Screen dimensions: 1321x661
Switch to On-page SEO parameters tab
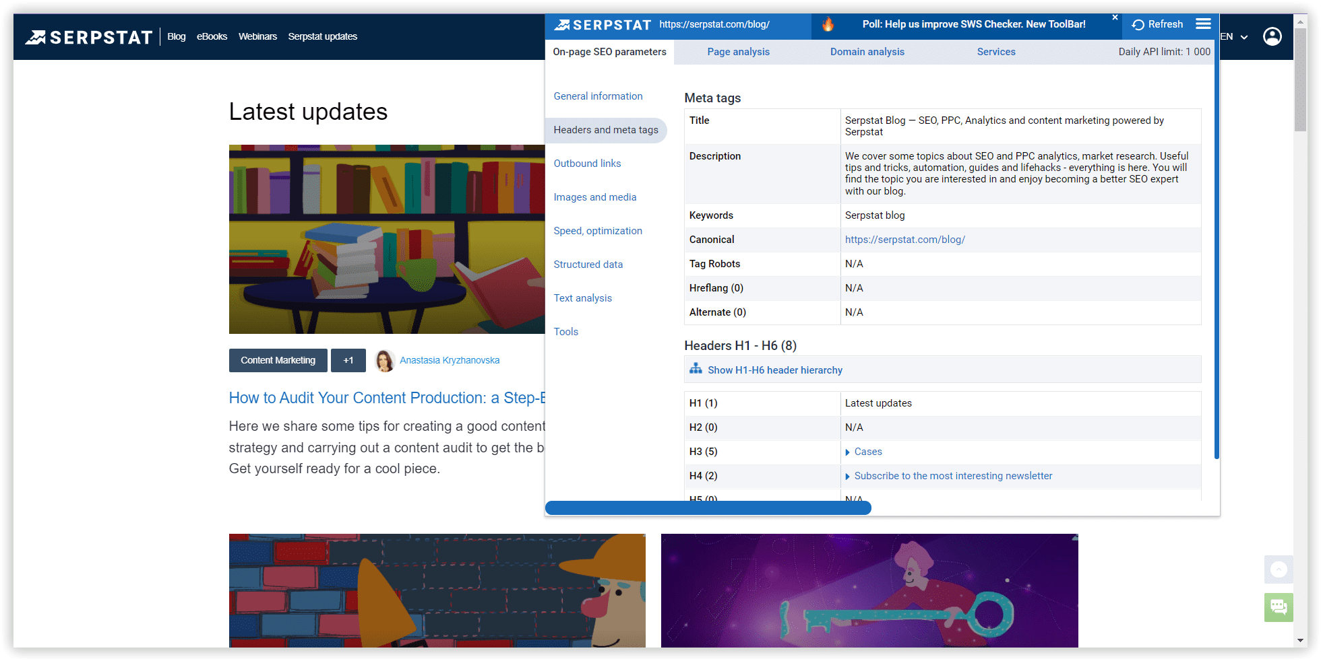(609, 52)
